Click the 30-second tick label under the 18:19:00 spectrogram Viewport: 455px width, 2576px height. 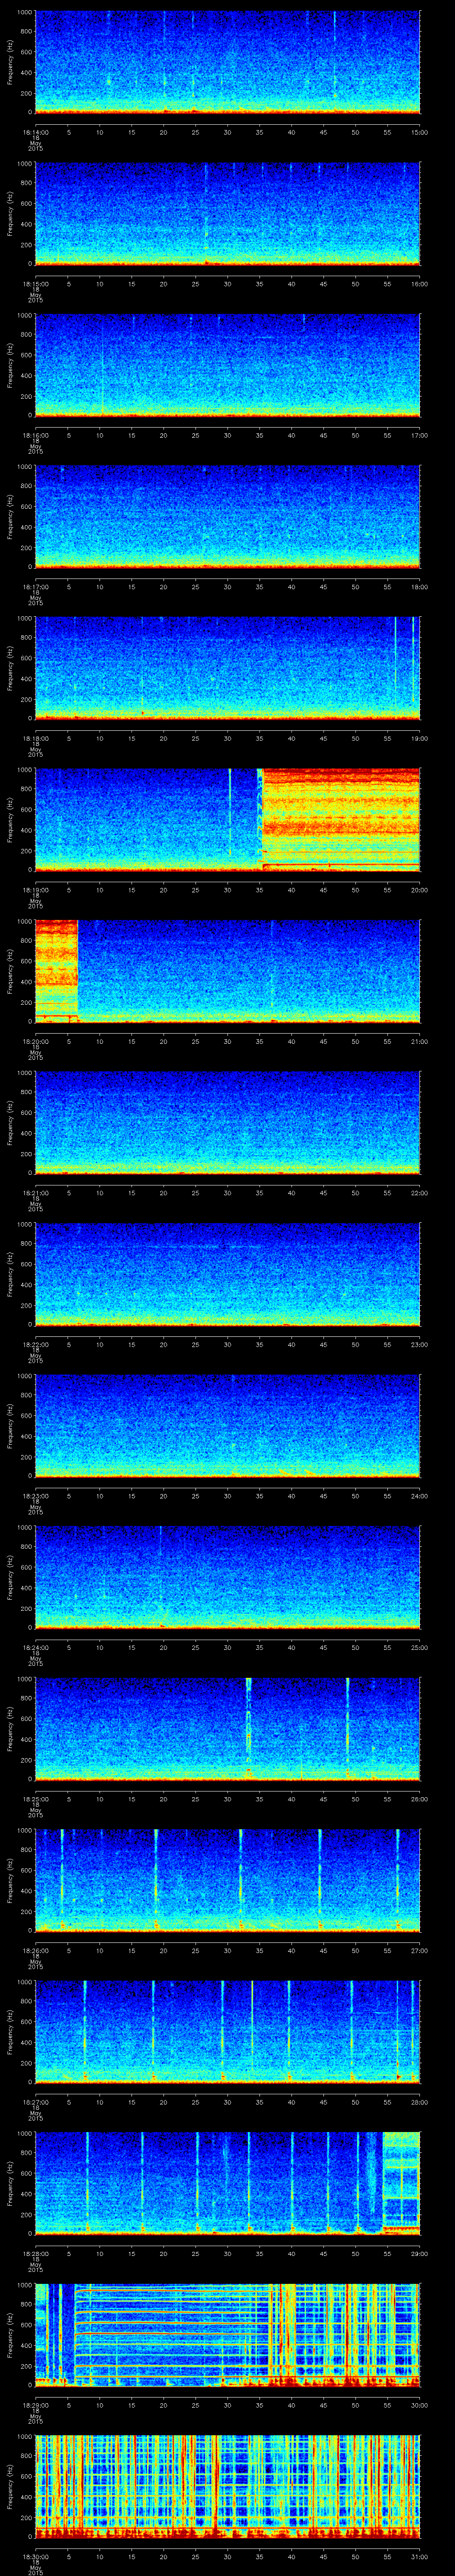pos(228,890)
